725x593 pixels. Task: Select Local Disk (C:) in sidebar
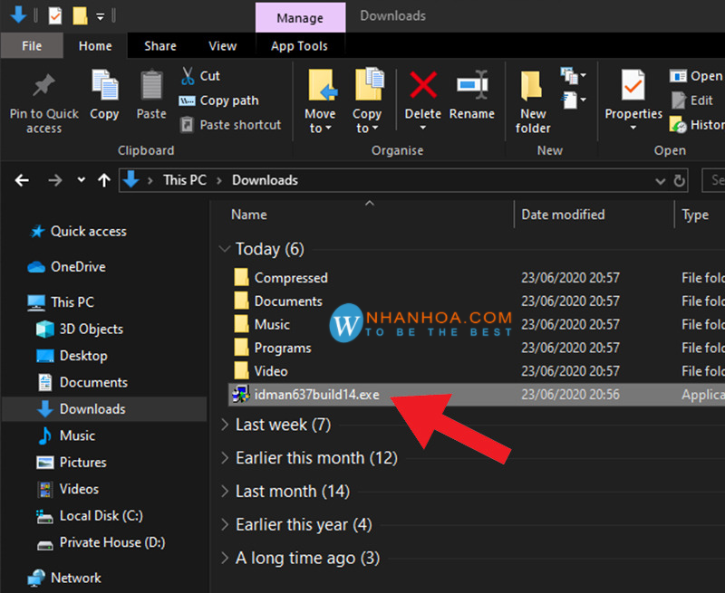(101, 516)
